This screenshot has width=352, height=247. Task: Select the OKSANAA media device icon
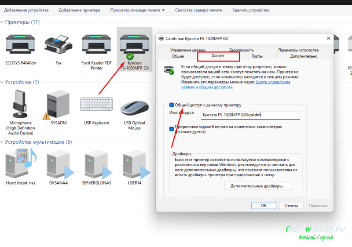[x=59, y=165]
